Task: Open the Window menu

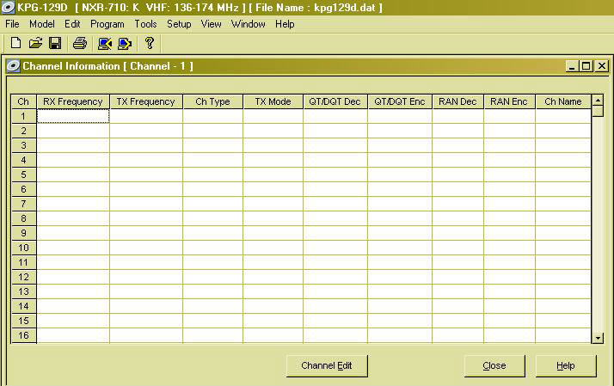Action: tap(249, 24)
